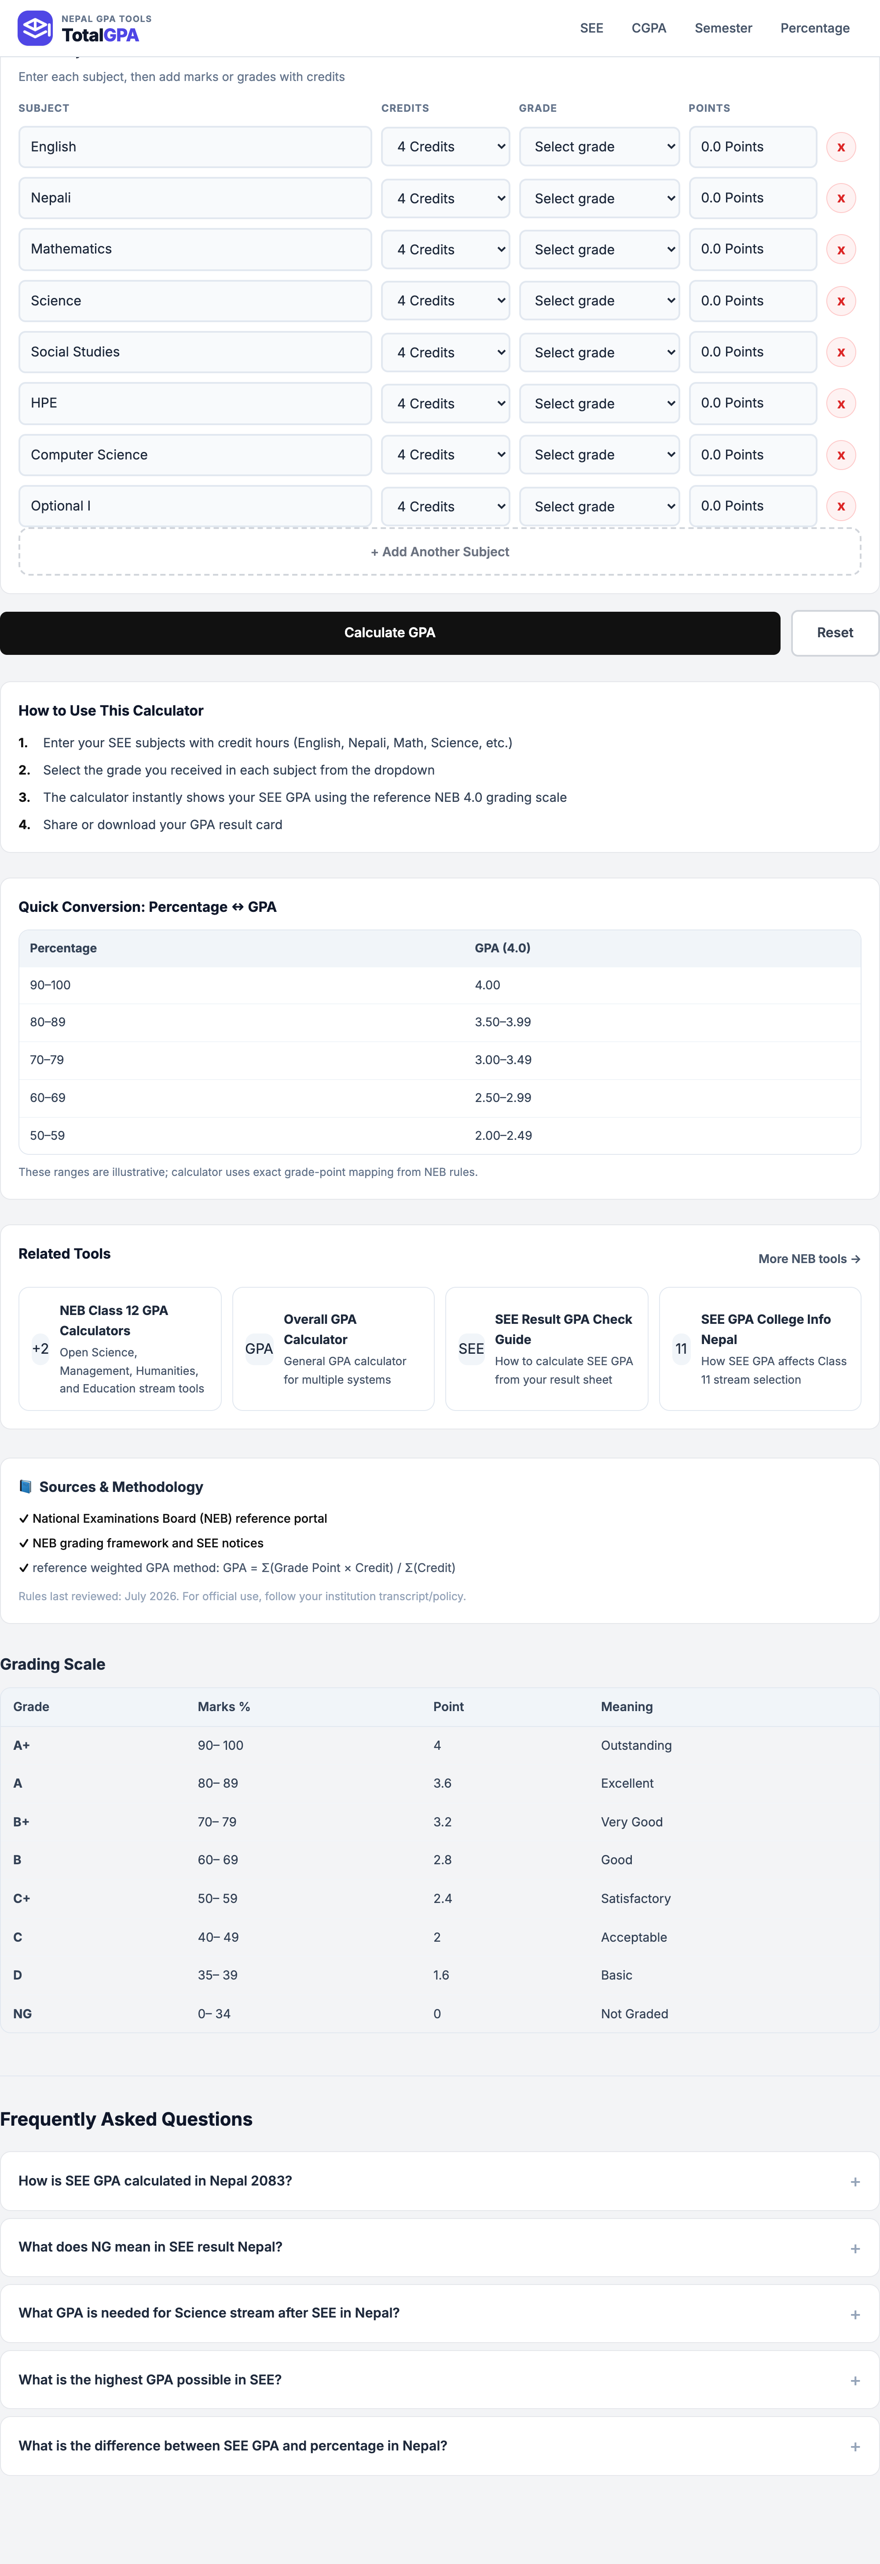
Task: Delete the Computer Science row
Action: point(840,455)
